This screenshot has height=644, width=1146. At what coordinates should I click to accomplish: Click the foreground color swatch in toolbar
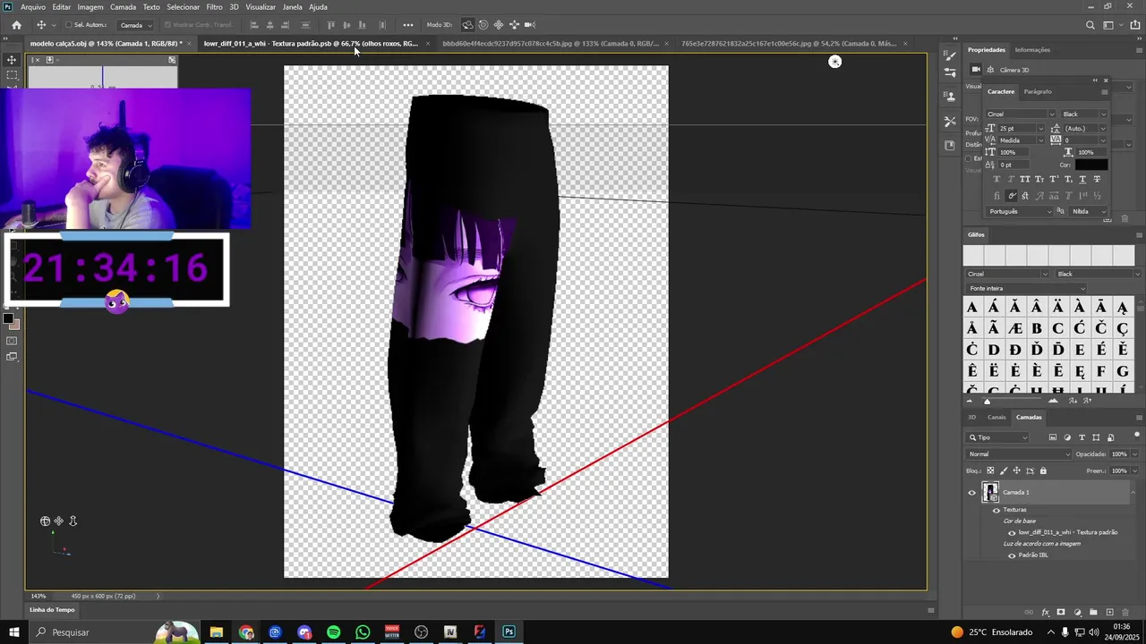pyautogui.click(x=8, y=318)
